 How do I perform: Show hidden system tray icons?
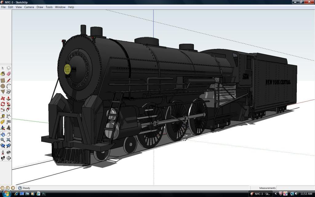(x=276, y=194)
